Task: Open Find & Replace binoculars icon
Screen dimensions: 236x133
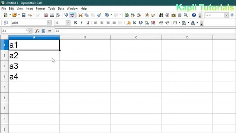Action: point(161,15)
